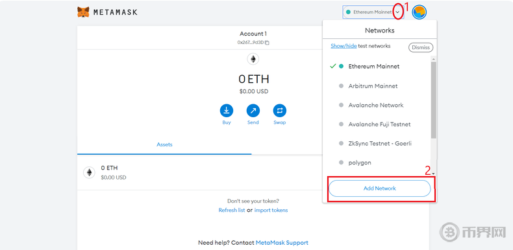Image resolution: width=513 pixels, height=250 pixels.
Task: Dismiss the test networks notice
Action: 421,47
